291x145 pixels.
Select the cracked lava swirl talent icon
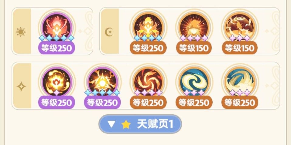tap(240, 27)
